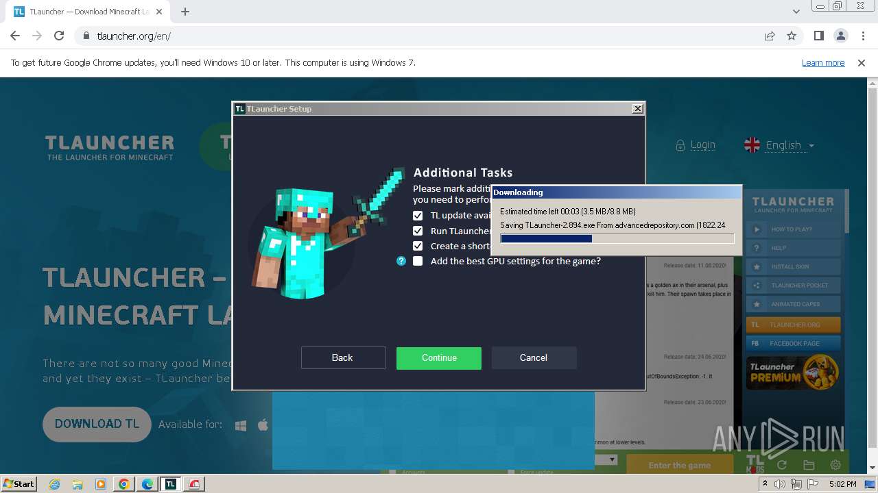
Task: Click the launcher settings gear icon
Action: pyautogui.click(x=835, y=465)
